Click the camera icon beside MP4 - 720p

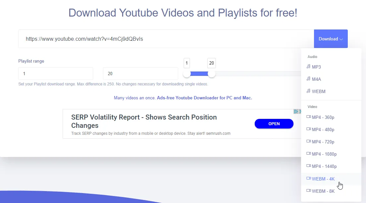[x=309, y=141]
